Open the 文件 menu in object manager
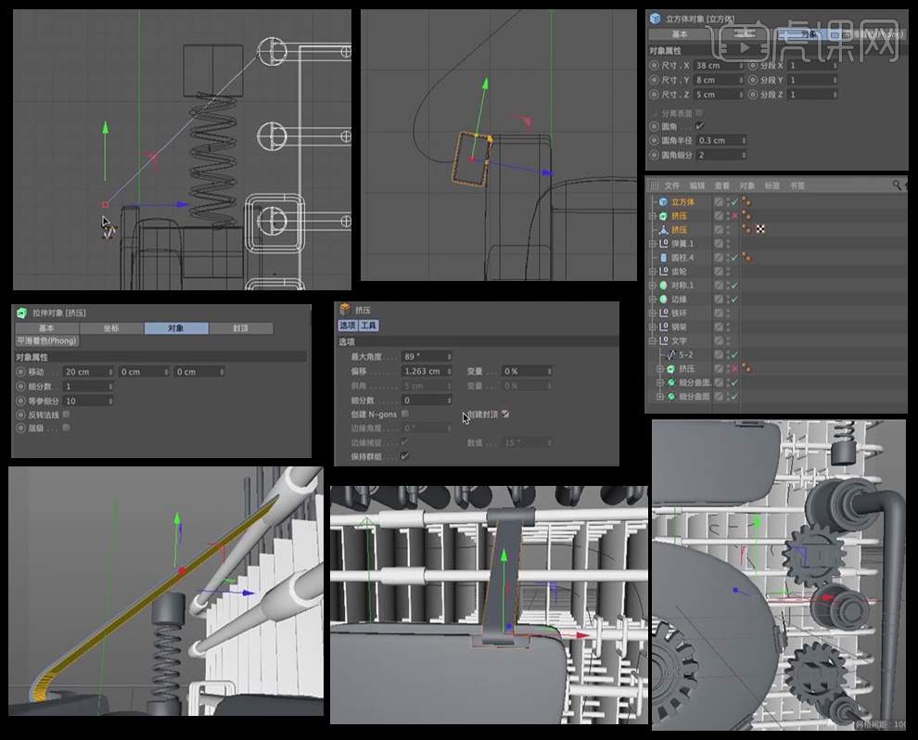Viewport: 918px width, 740px height. click(x=672, y=185)
